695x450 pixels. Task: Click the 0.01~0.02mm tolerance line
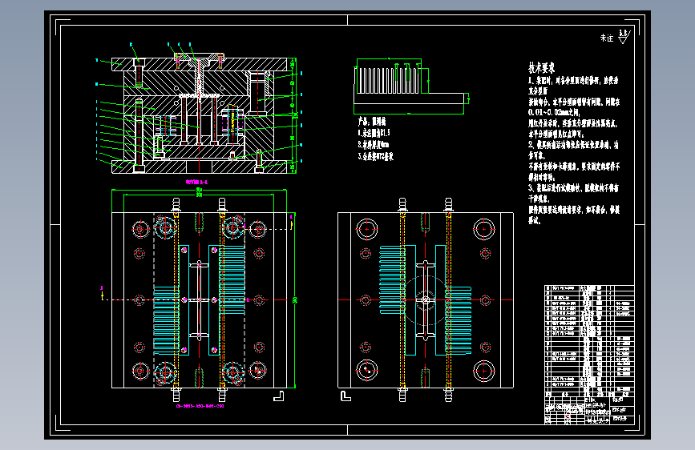[554, 112]
